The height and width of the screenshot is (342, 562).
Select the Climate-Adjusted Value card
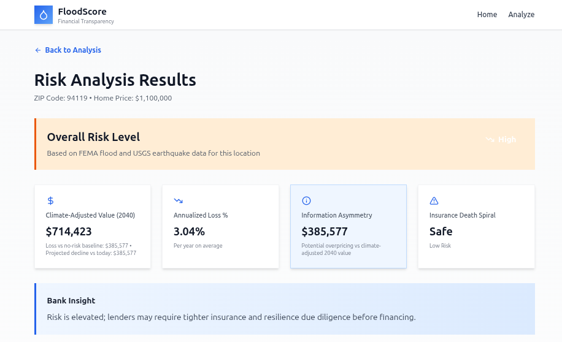(x=93, y=226)
